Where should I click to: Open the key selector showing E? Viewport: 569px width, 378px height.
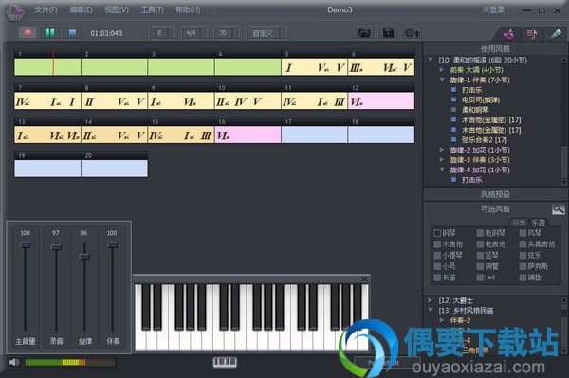pos(162,33)
